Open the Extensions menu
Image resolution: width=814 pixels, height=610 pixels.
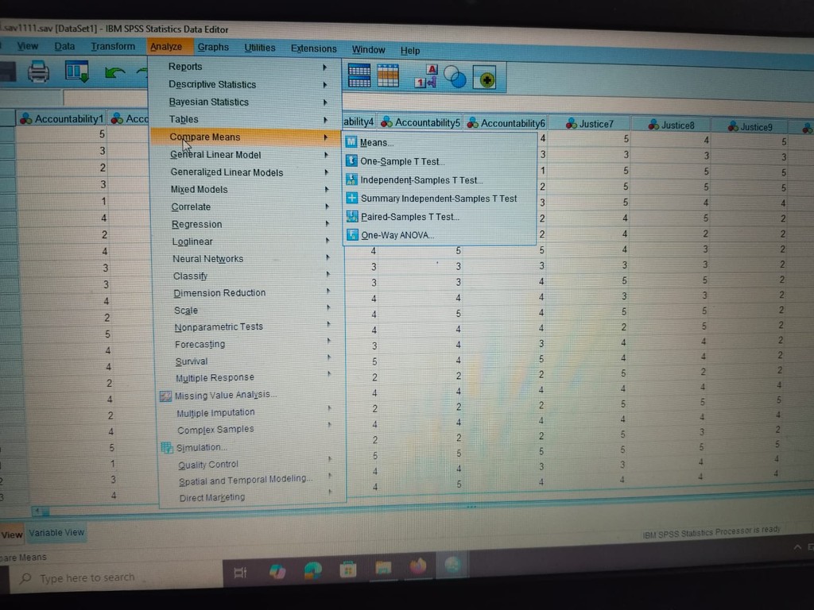tap(313, 48)
